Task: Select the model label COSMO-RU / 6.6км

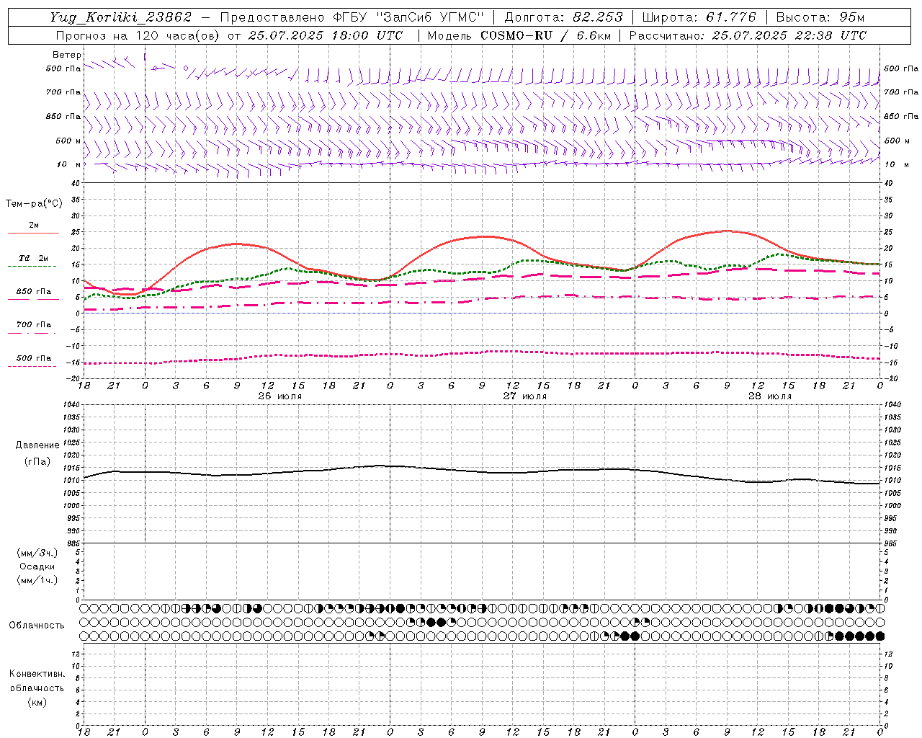Action: (x=545, y=35)
